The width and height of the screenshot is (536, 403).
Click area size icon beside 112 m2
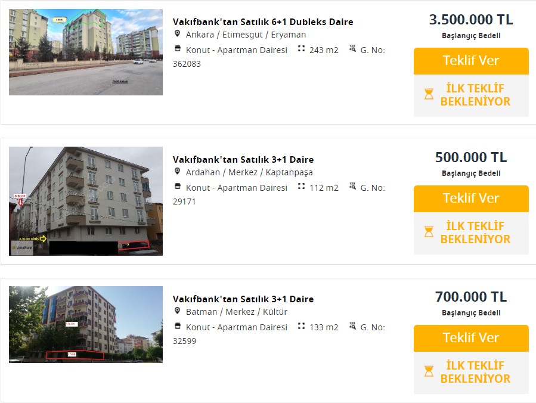pos(301,187)
